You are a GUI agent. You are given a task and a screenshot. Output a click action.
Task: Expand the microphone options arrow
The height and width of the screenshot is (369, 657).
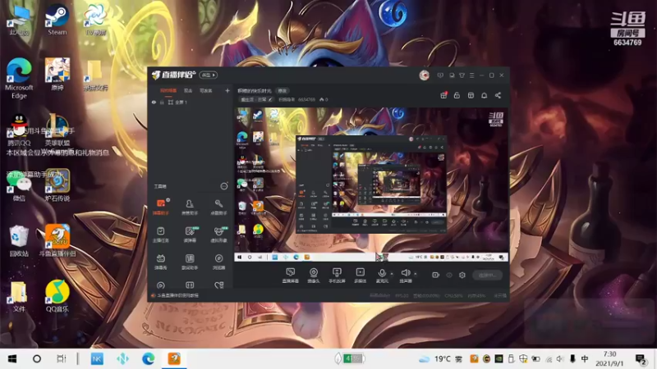pyautogui.click(x=392, y=274)
